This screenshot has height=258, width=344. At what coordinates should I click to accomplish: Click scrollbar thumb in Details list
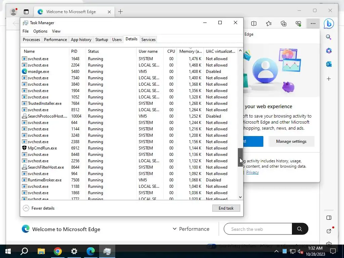[240, 157]
